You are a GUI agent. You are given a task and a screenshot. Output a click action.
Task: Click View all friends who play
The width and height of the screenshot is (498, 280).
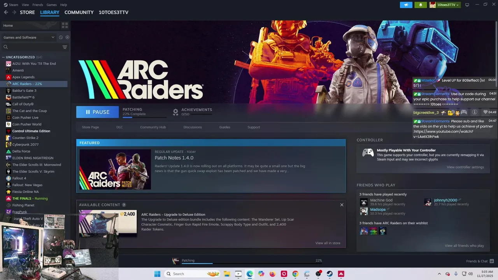(464, 246)
